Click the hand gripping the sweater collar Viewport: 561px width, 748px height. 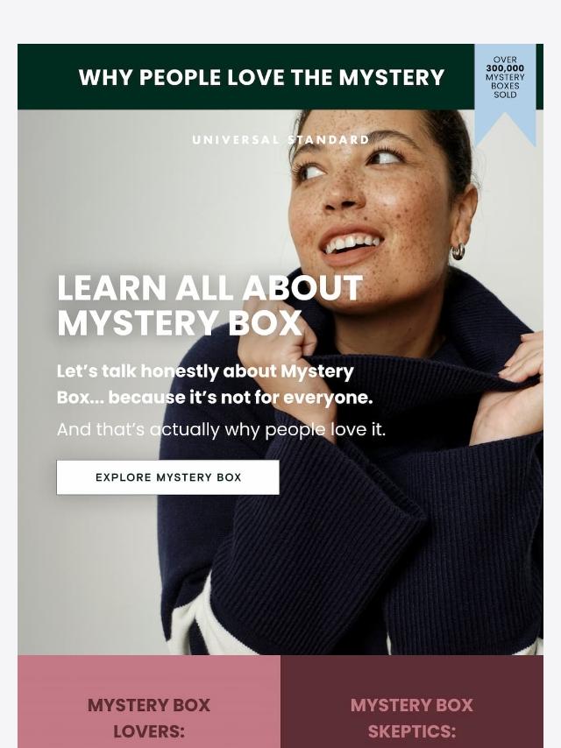coord(277,343)
